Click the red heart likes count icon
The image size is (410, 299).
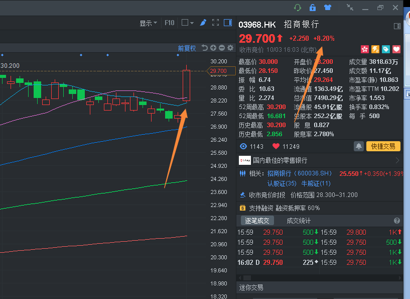coord(276,146)
